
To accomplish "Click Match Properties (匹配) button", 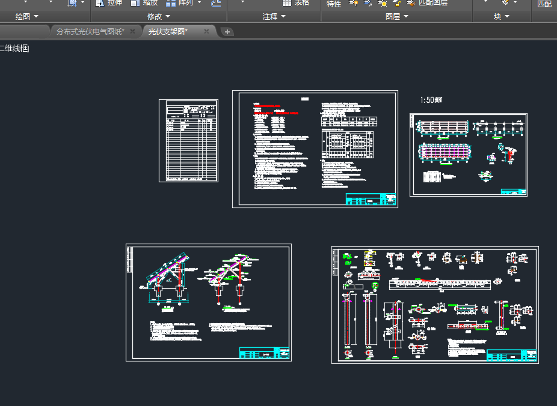I will (544, 4).
